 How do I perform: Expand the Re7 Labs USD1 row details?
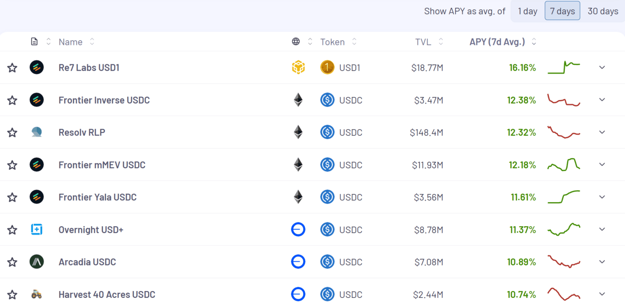click(602, 68)
